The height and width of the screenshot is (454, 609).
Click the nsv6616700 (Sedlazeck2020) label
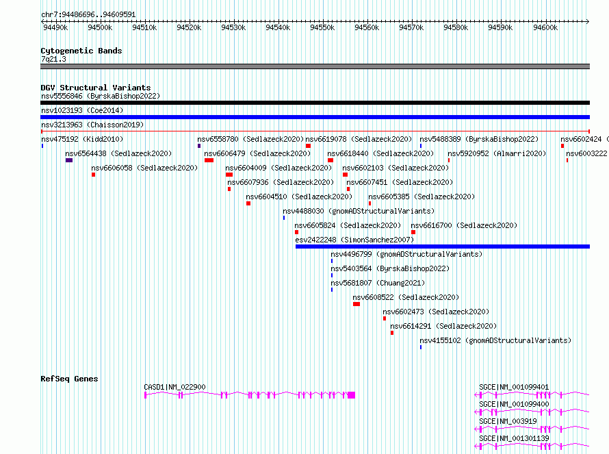[464, 225]
